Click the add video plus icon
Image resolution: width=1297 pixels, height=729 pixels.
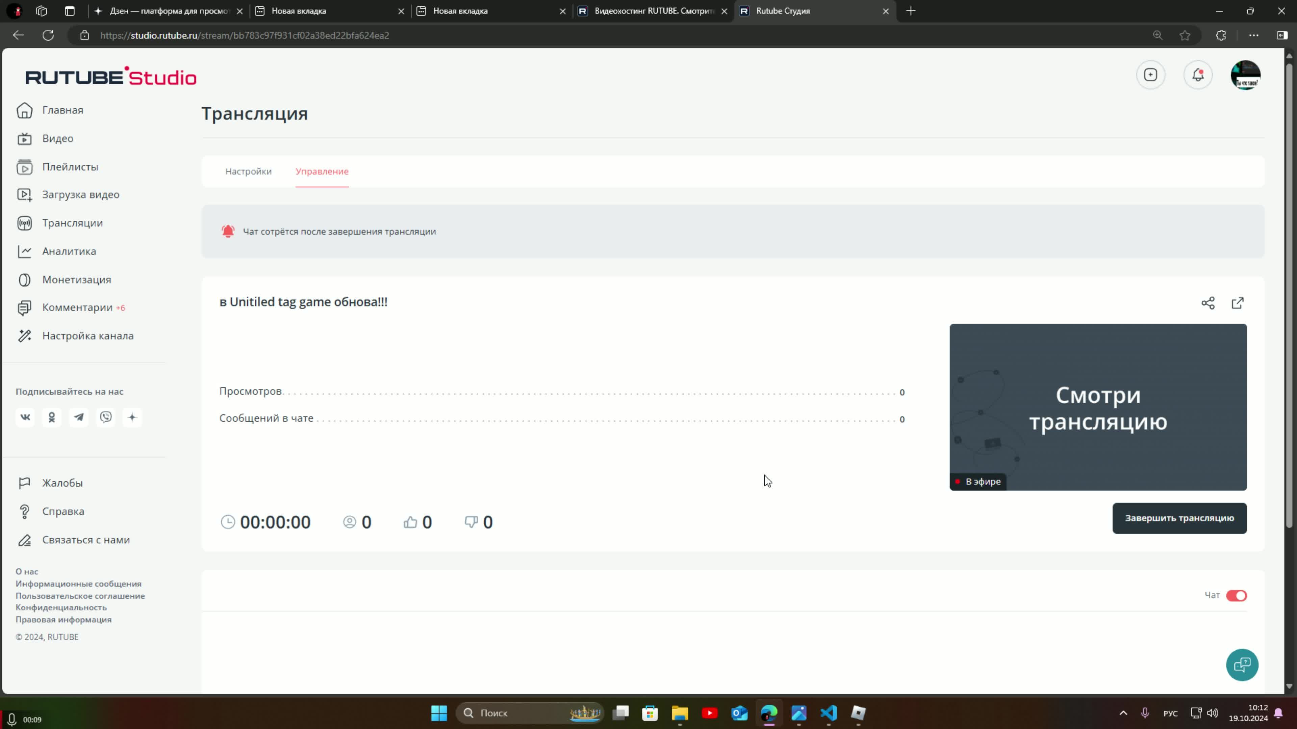pyautogui.click(x=1150, y=75)
